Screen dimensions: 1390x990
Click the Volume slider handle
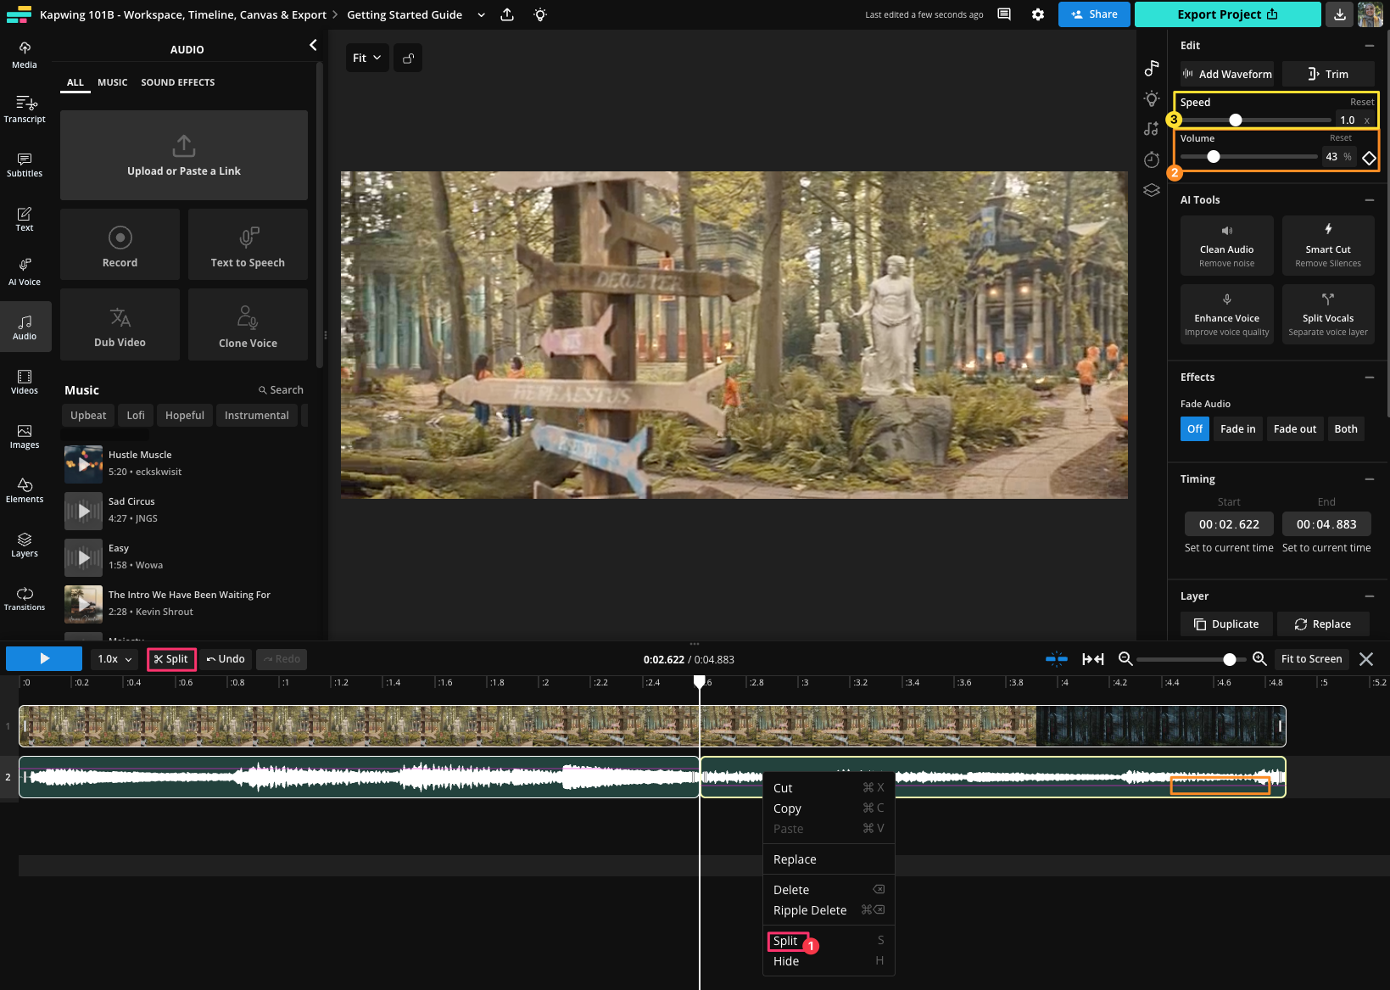1213,156
